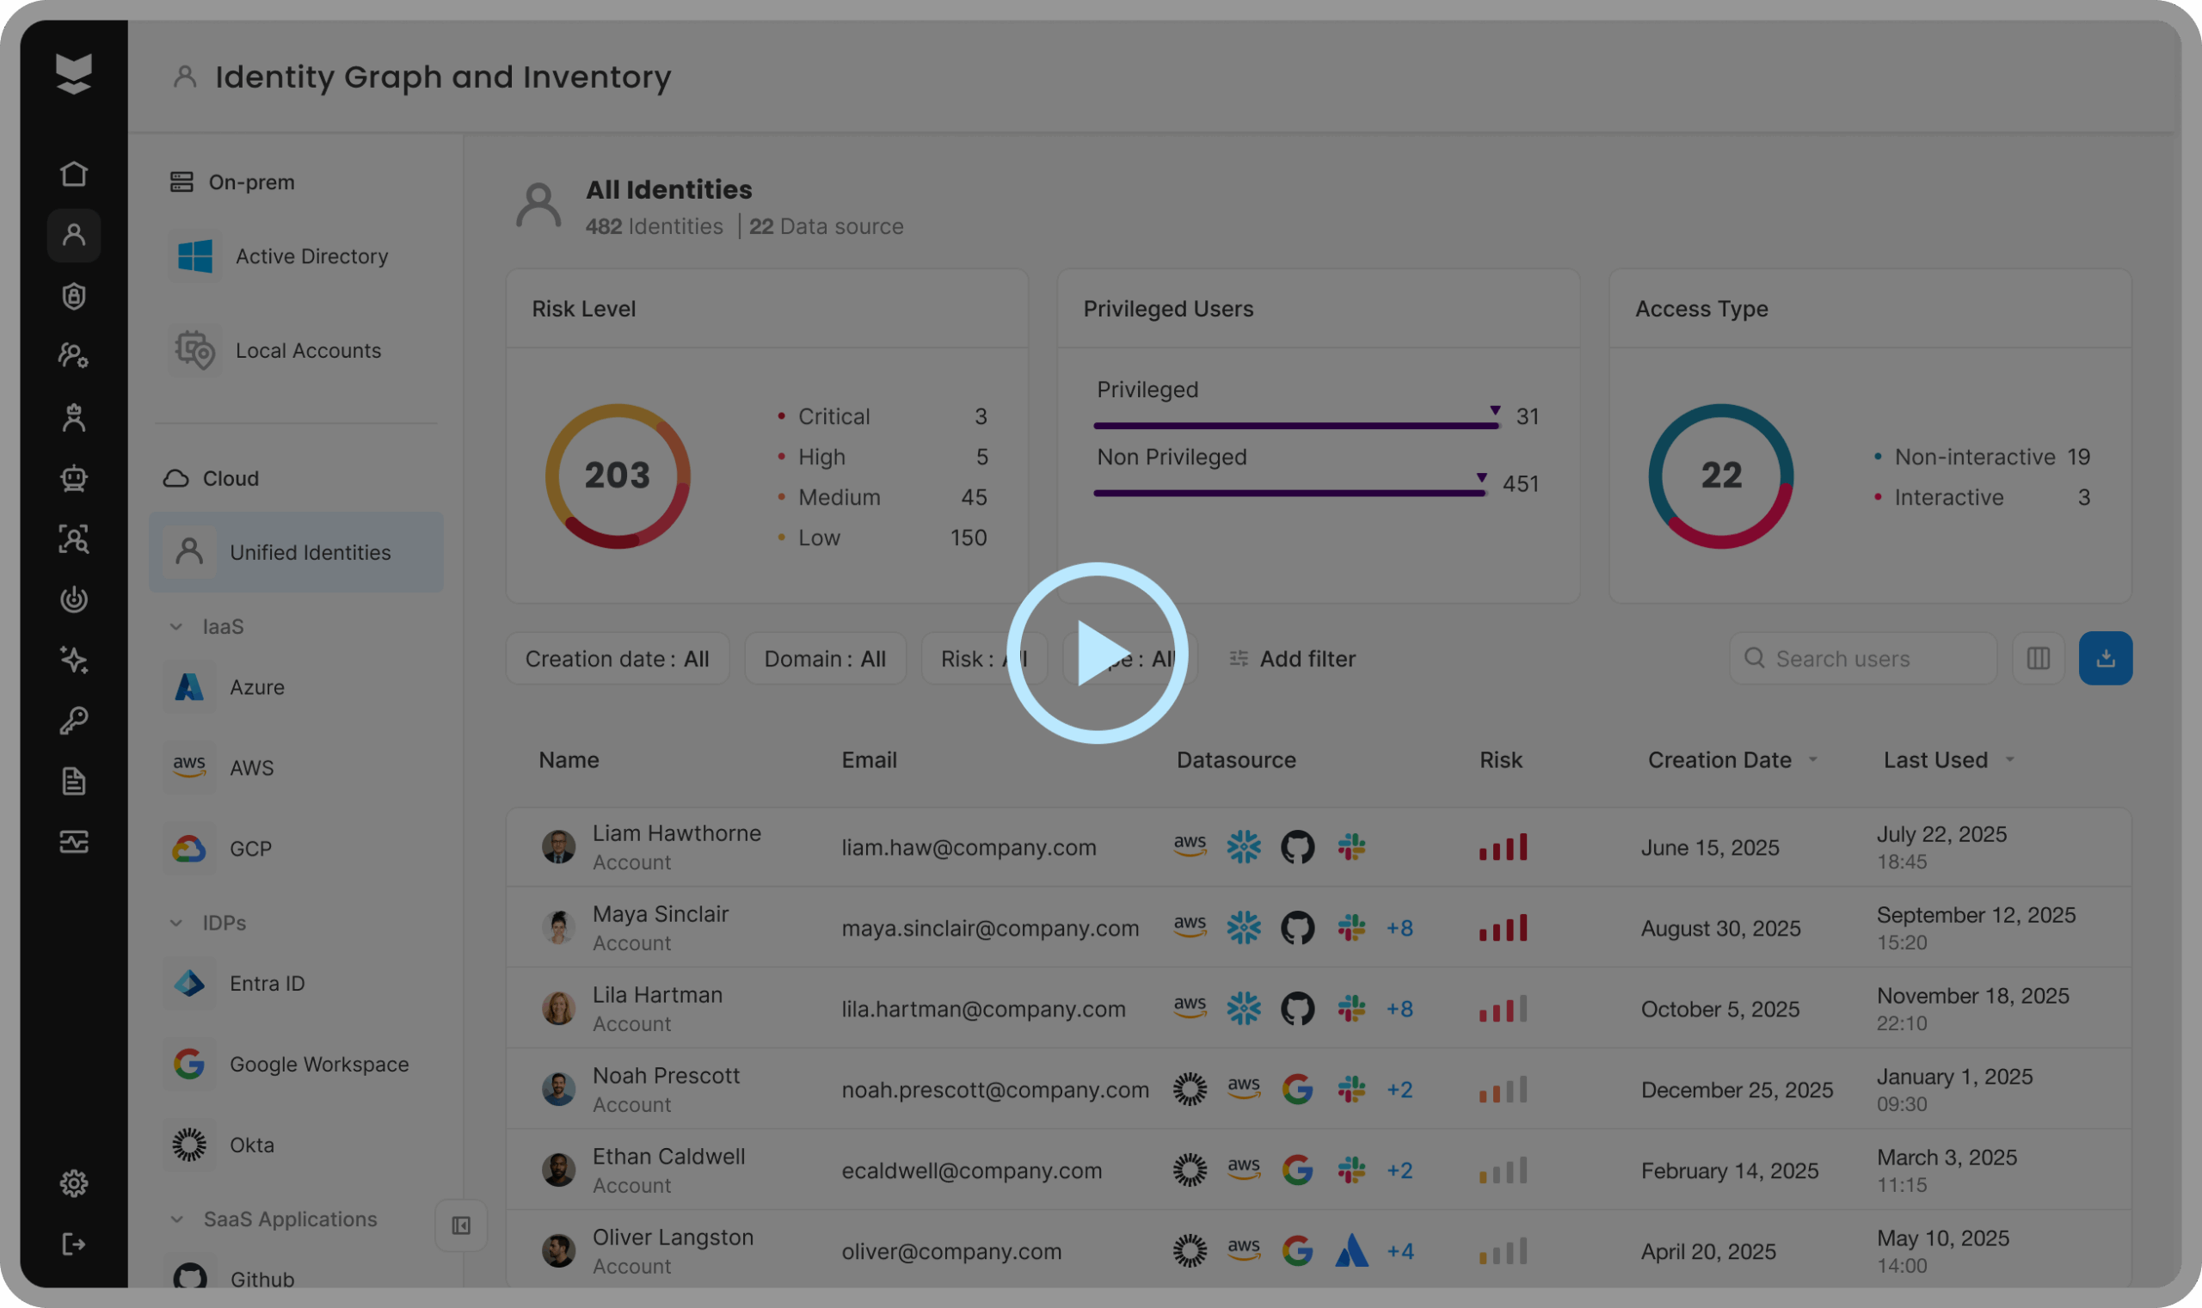This screenshot has height=1308, width=2202.
Task: Open the settings gear in sidebar
Action: point(74,1182)
